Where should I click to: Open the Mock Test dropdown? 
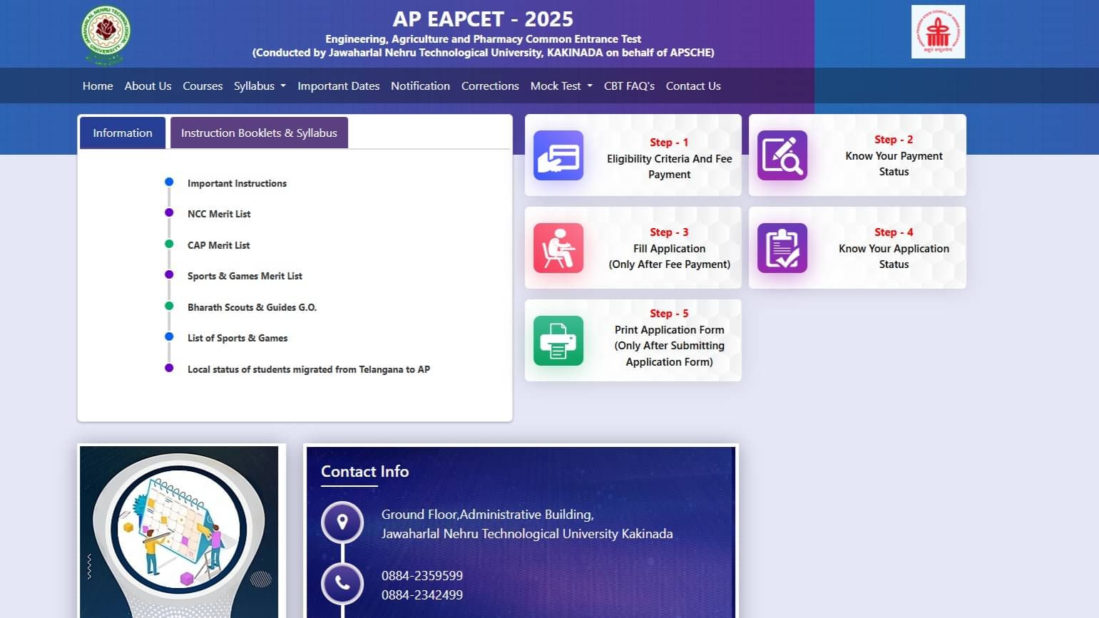pyautogui.click(x=561, y=86)
